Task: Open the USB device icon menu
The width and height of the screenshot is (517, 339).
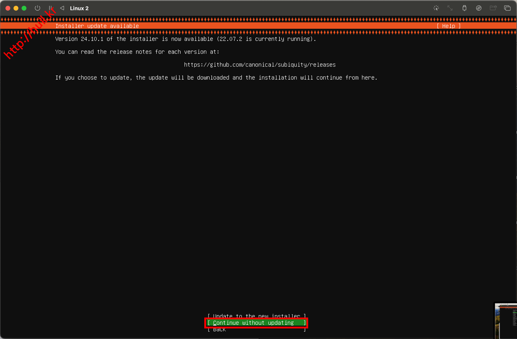Action: pos(465,8)
